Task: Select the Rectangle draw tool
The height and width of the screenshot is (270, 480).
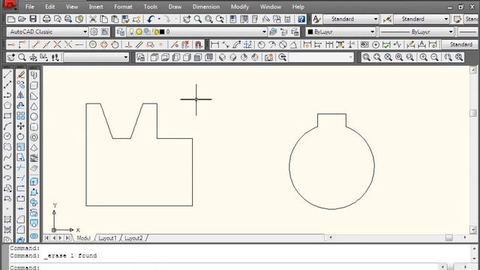Action: point(7,116)
